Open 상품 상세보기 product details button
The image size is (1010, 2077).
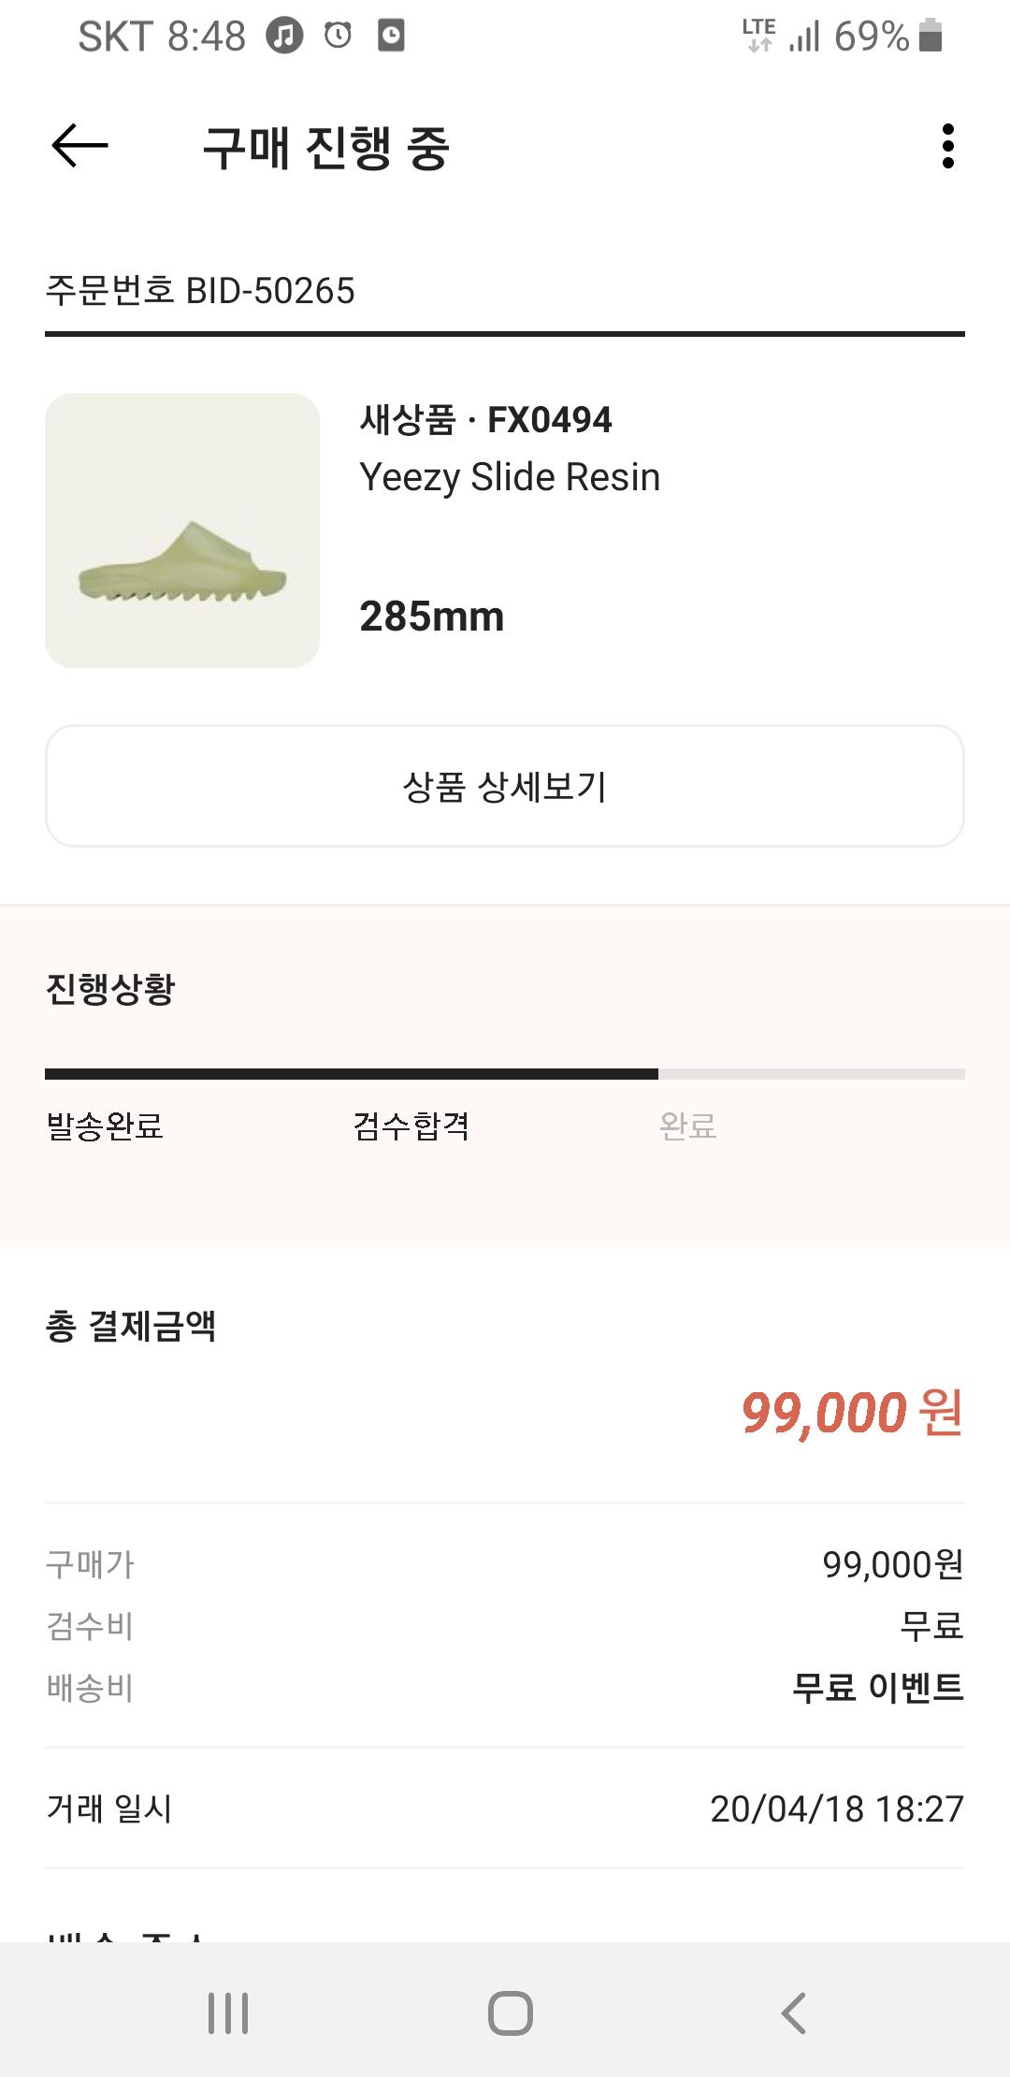pyautogui.click(x=505, y=786)
